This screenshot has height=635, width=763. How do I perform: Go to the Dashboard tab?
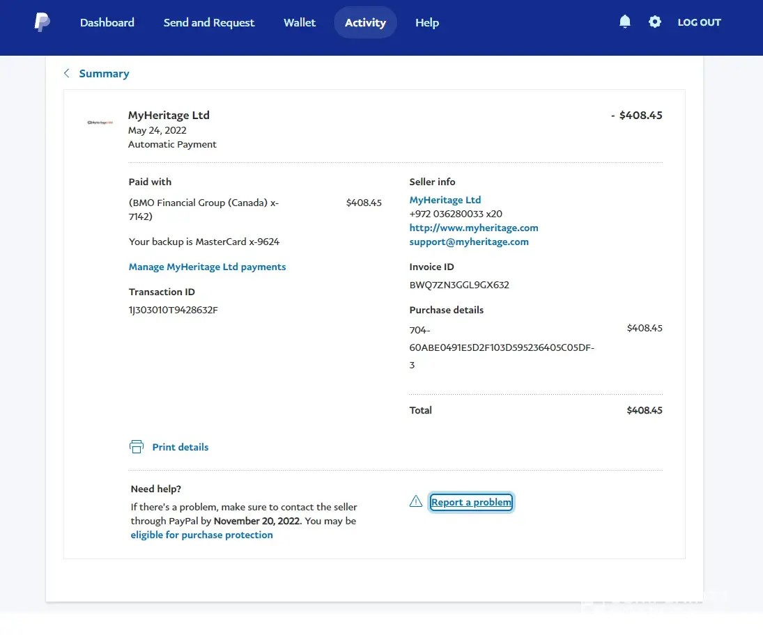(x=107, y=22)
